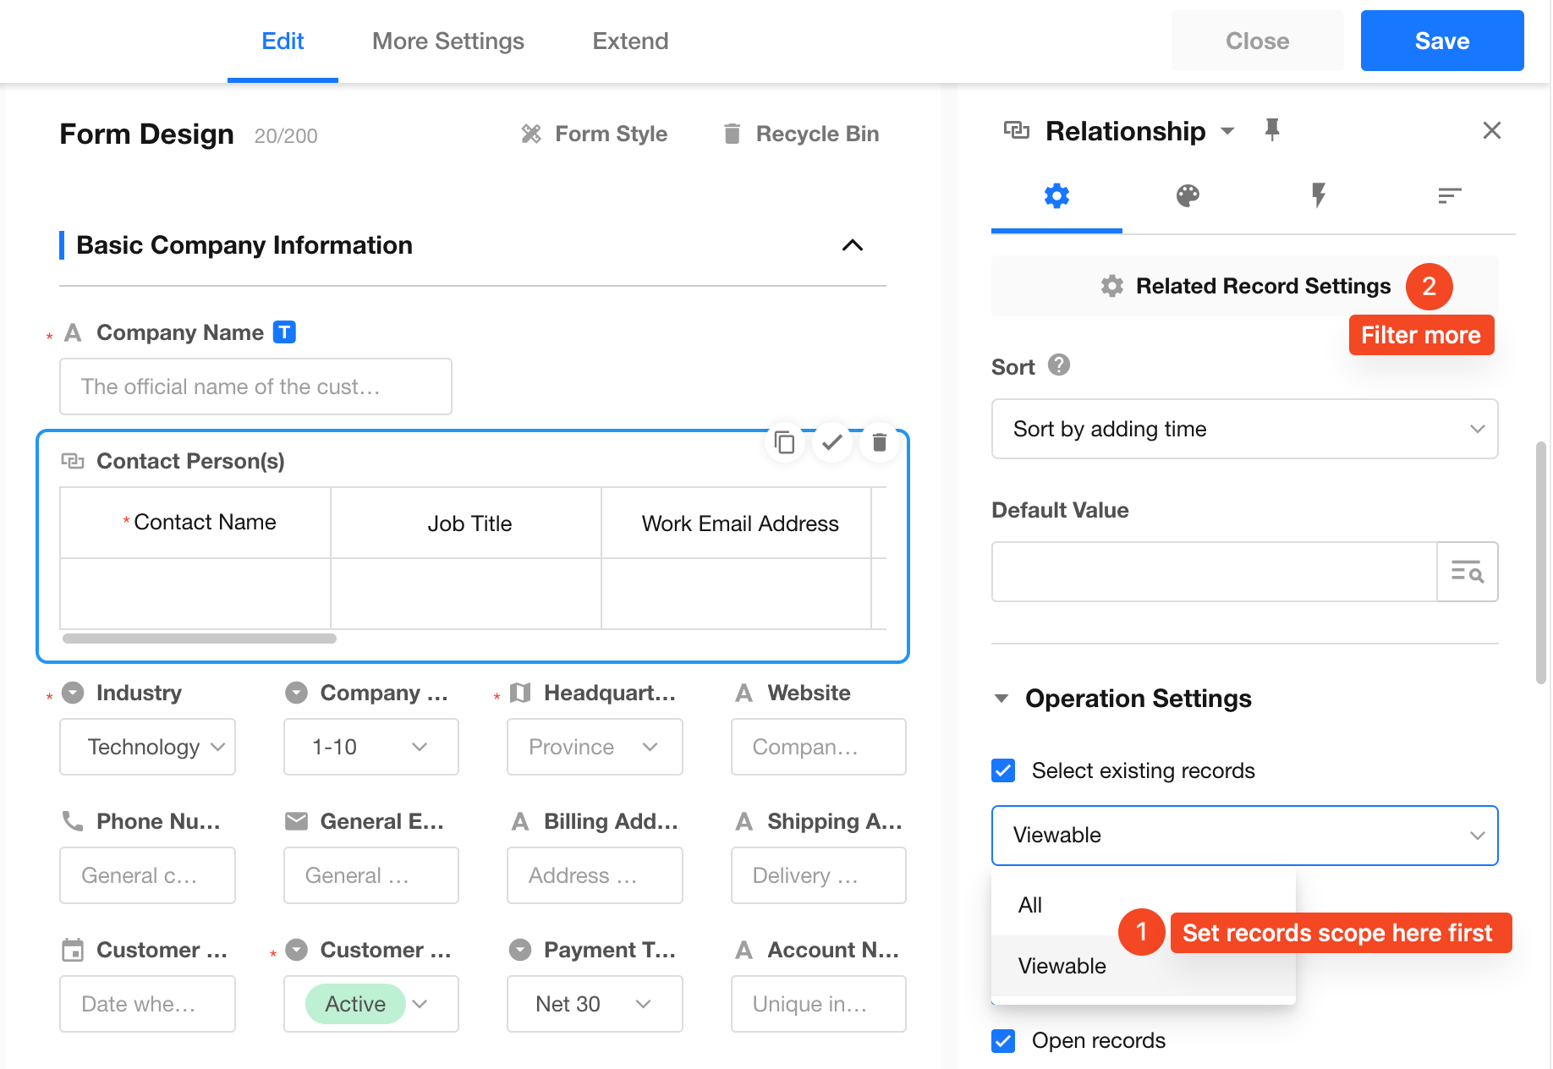Click the Default Value search list icon

pos(1467,573)
